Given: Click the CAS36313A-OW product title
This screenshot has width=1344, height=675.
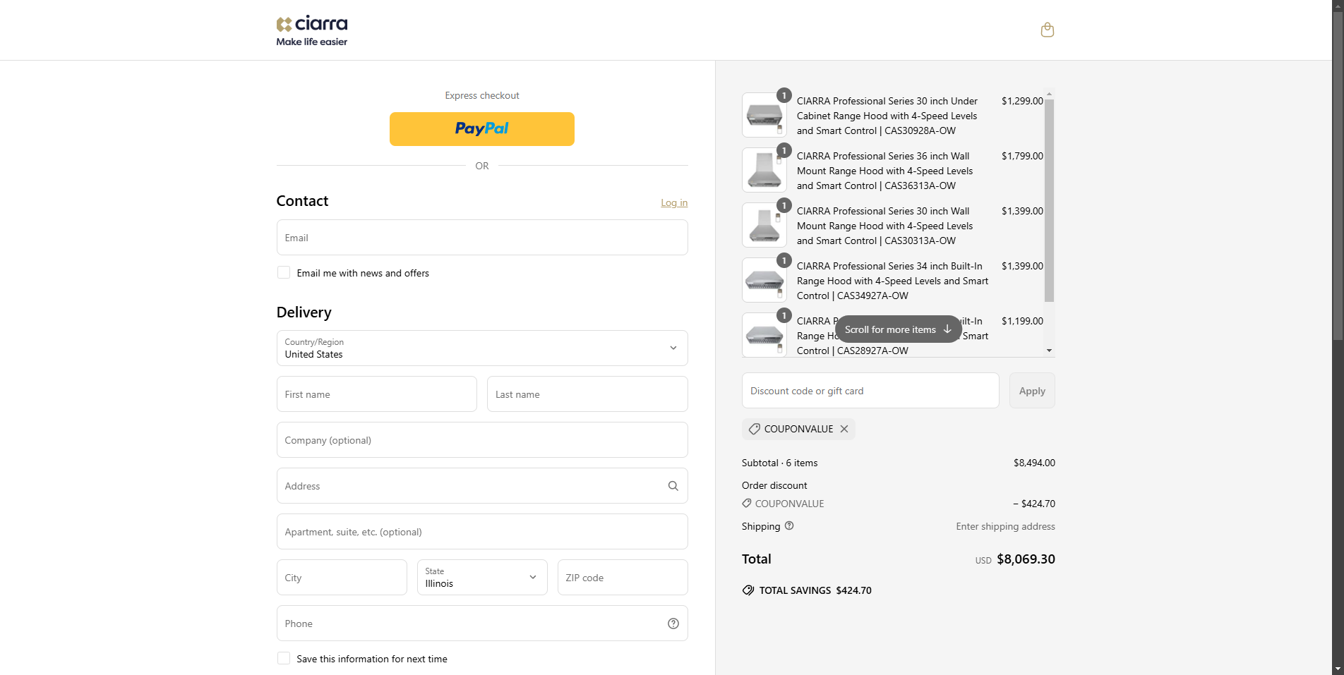Looking at the screenshot, I should pos(885,171).
